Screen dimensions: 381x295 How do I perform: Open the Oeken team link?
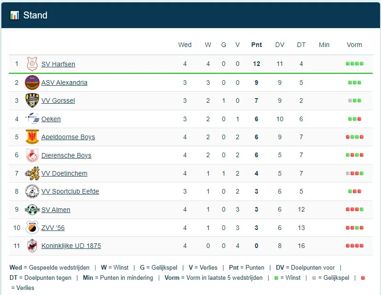coord(51,119)
